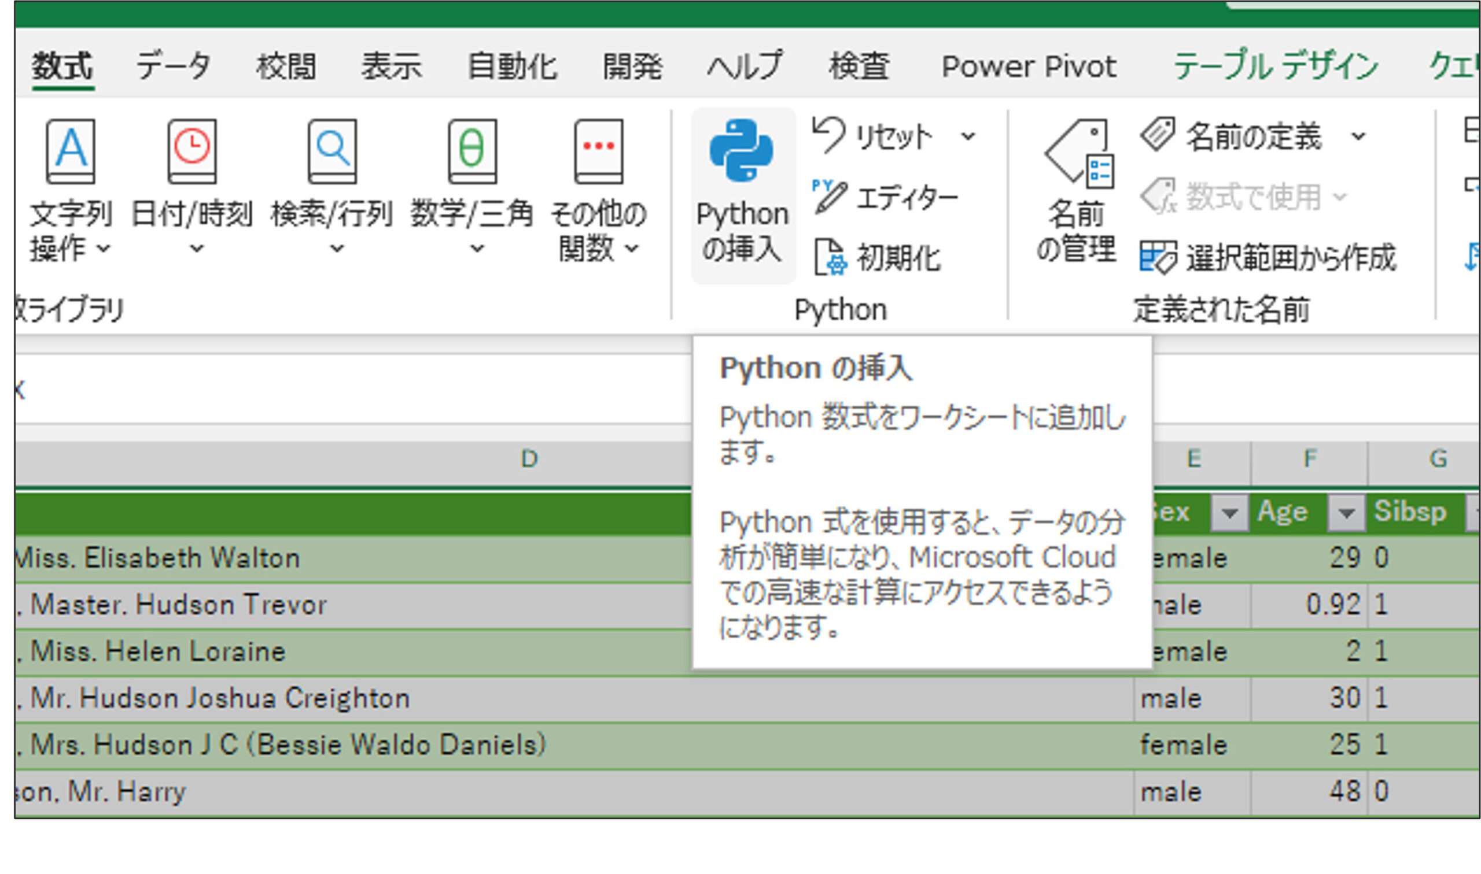Viewport: 1481px width, 874px height.
Task: Open the 数学/三角 functions icon
Action: [472, 152]
